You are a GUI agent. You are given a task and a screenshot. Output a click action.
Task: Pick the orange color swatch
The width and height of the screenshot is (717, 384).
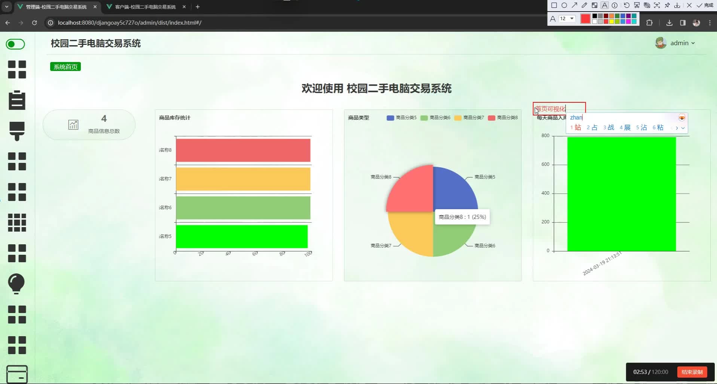611,16
